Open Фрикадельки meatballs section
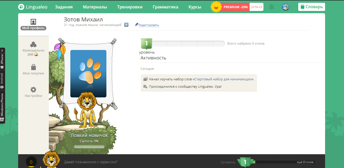Image resolution: width=344 pixels, height=168 pixels. [x=33, y=48]
